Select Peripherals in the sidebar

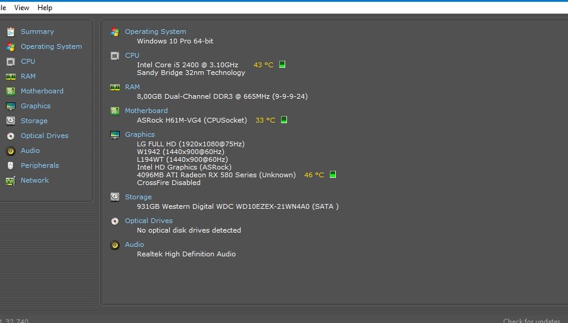[40, 165]
